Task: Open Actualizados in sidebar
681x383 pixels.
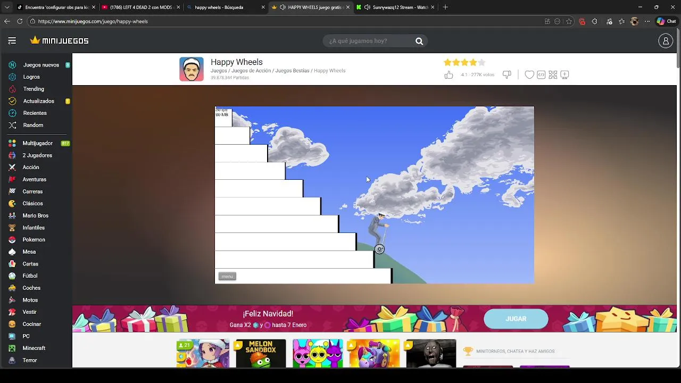Action: (38, 101)
